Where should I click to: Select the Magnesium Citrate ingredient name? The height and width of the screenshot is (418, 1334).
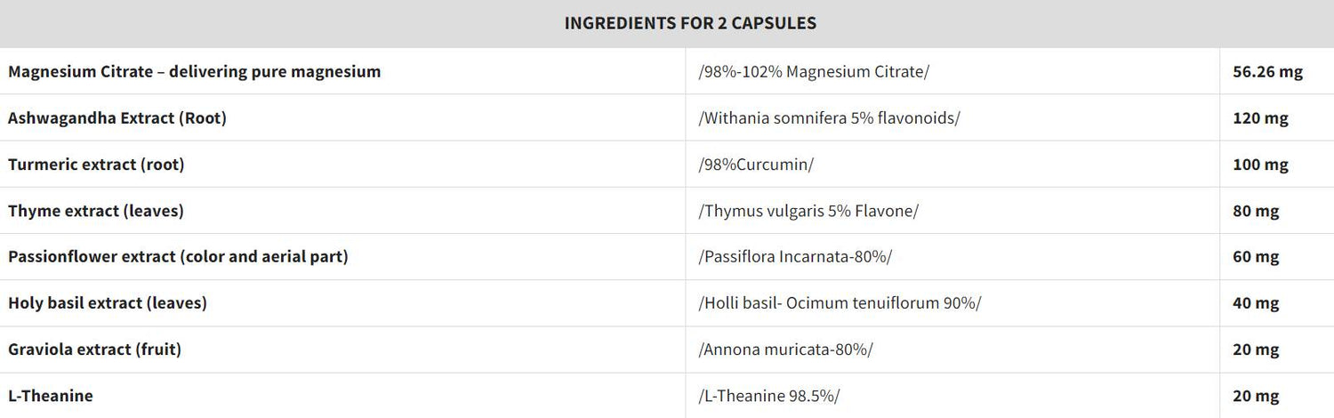pyautogui.click(x=195, y=72)
